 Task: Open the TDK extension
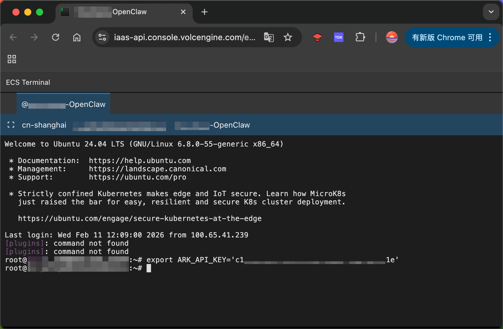[339, 37]
